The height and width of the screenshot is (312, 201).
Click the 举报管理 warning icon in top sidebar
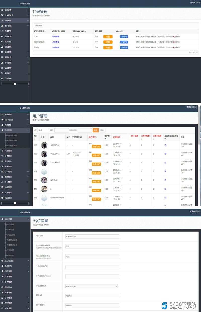pos(2,47)
